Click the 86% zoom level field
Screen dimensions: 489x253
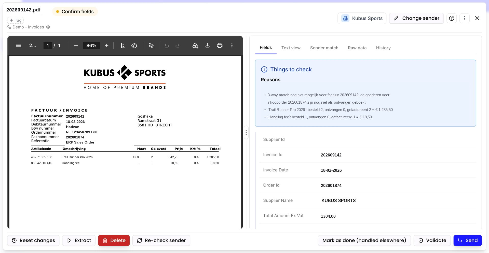(x=91, y=45)
